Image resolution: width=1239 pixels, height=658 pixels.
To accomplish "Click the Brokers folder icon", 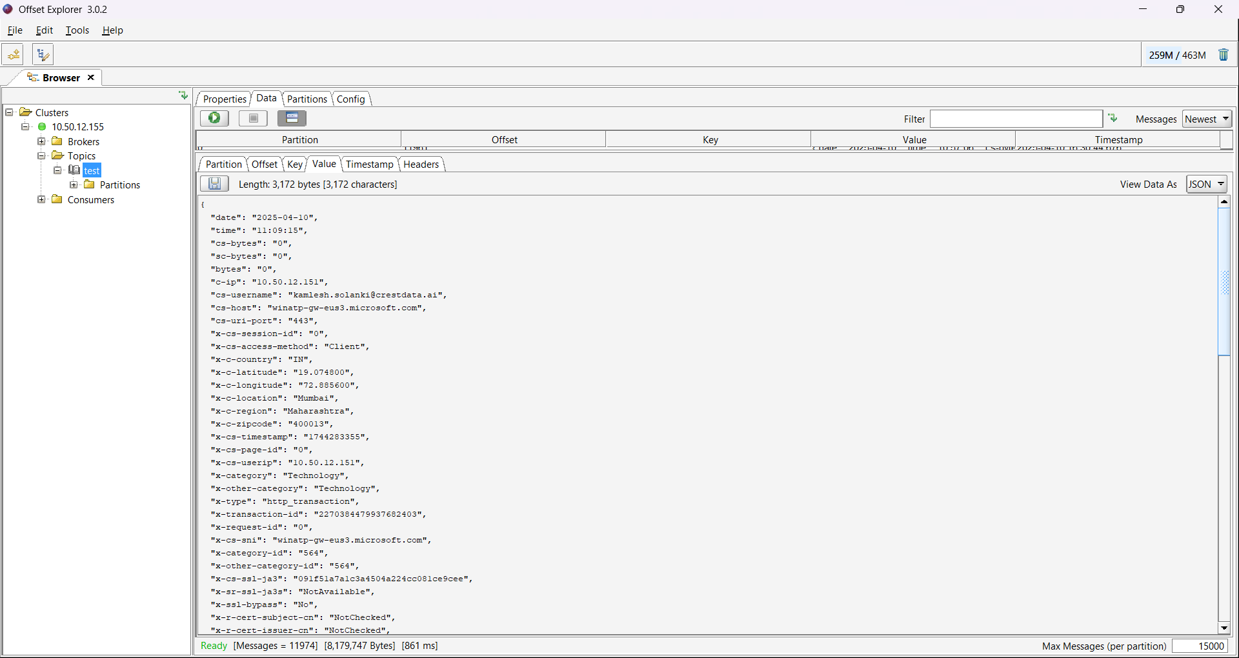I will [57, 141].
